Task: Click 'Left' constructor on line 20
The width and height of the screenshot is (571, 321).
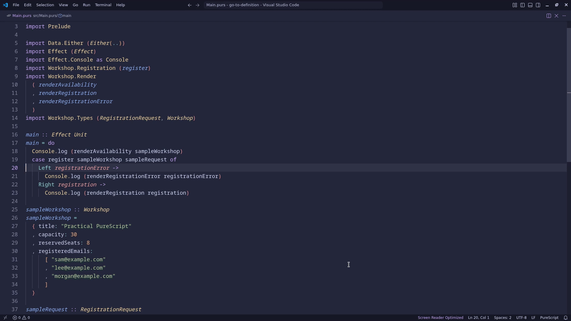Action: (45, 168)
